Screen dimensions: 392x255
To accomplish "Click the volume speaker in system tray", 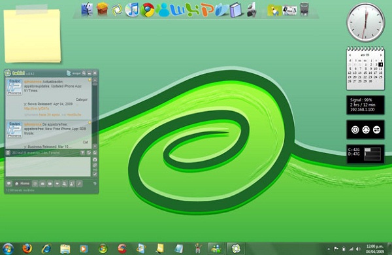I will (x=358, y=248).
